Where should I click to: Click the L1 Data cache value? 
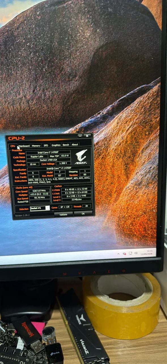tap(76, 189)
